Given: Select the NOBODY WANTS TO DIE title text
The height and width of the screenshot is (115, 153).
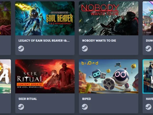Looking at the screenshot, I should 99,41.
